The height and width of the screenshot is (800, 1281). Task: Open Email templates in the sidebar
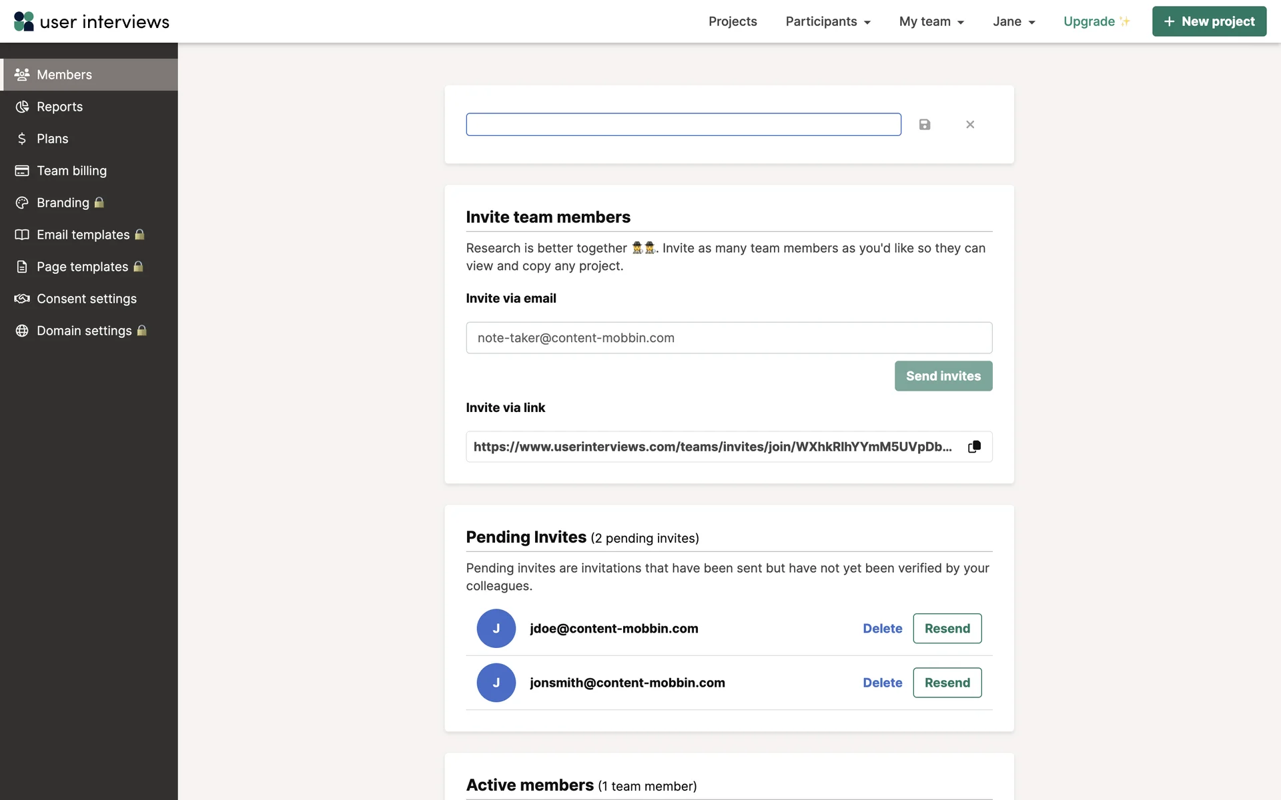click(x=83, y=235)
